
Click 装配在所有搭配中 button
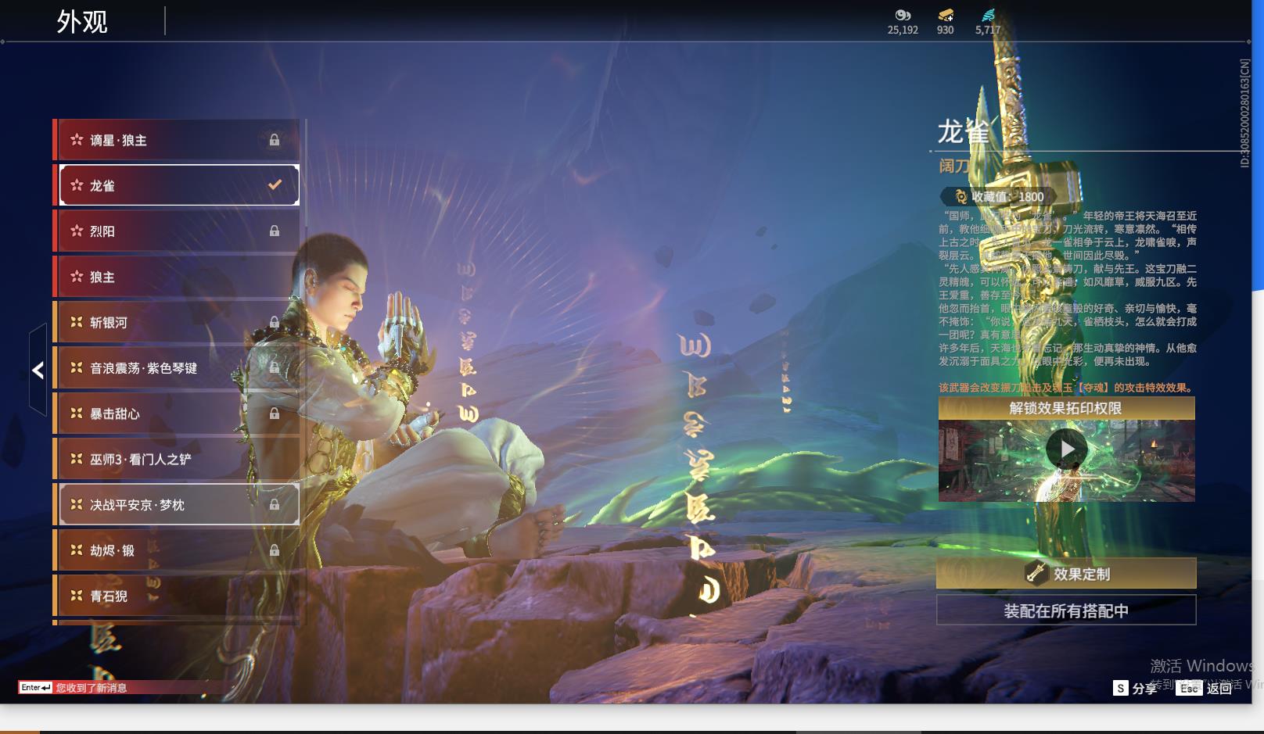click(1065, 610)
